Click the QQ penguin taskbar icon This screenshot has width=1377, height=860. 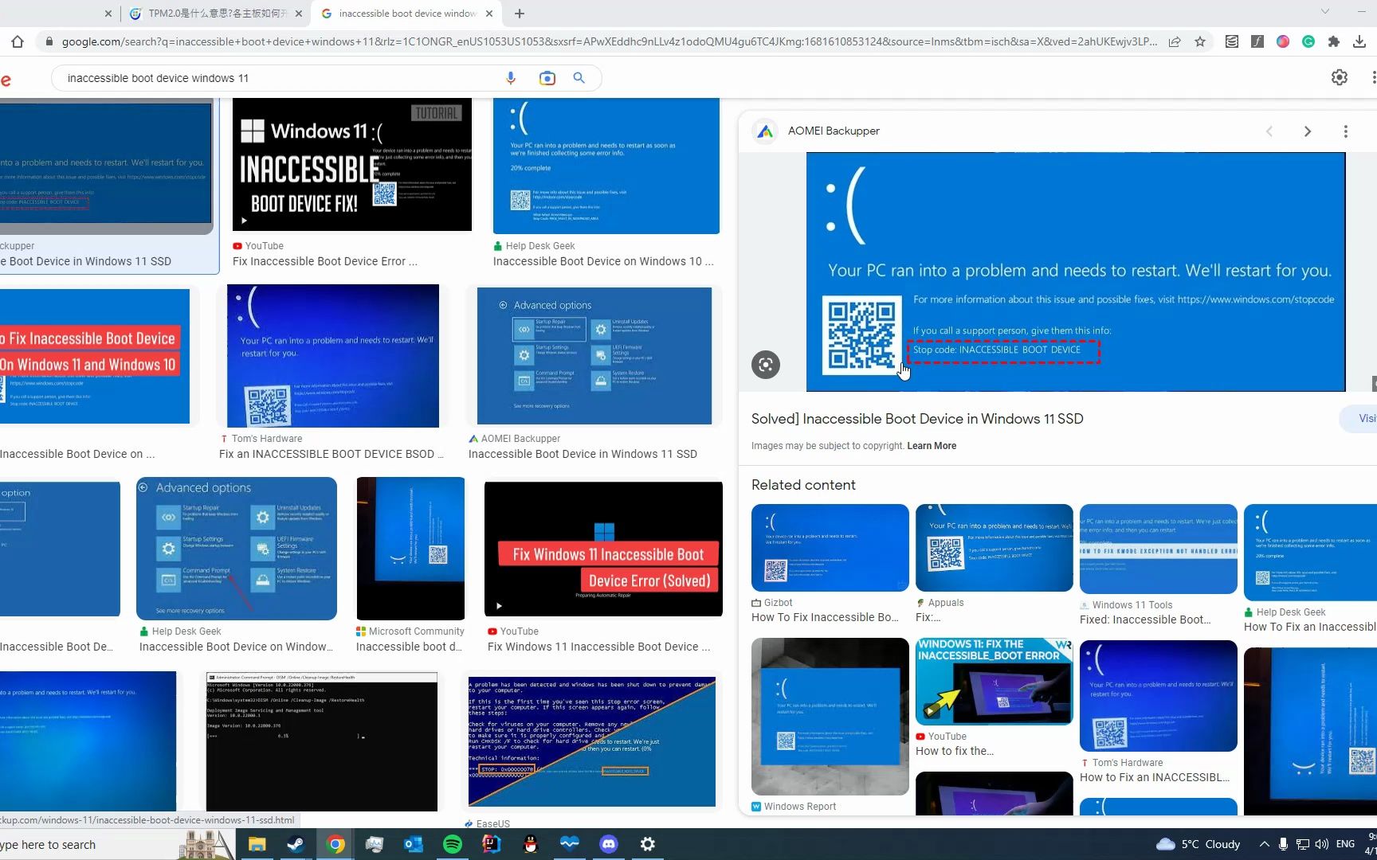point(531,844)
